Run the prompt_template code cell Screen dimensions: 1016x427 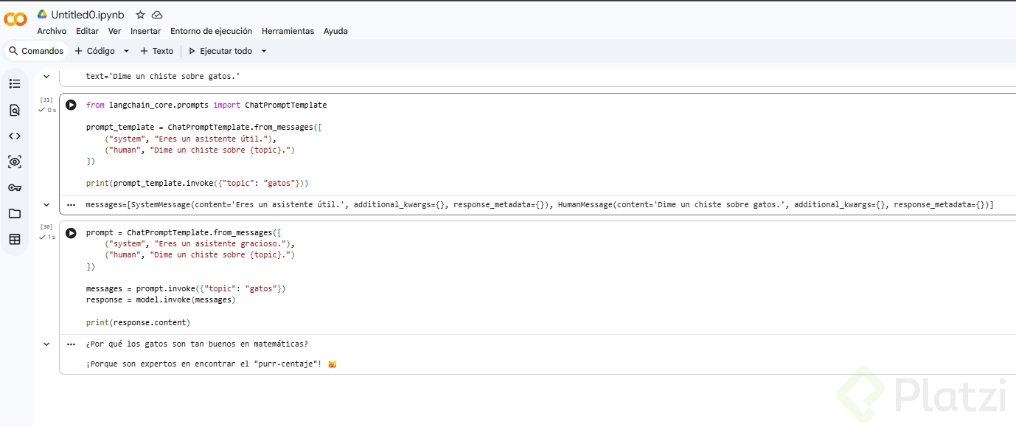[71, 105]
